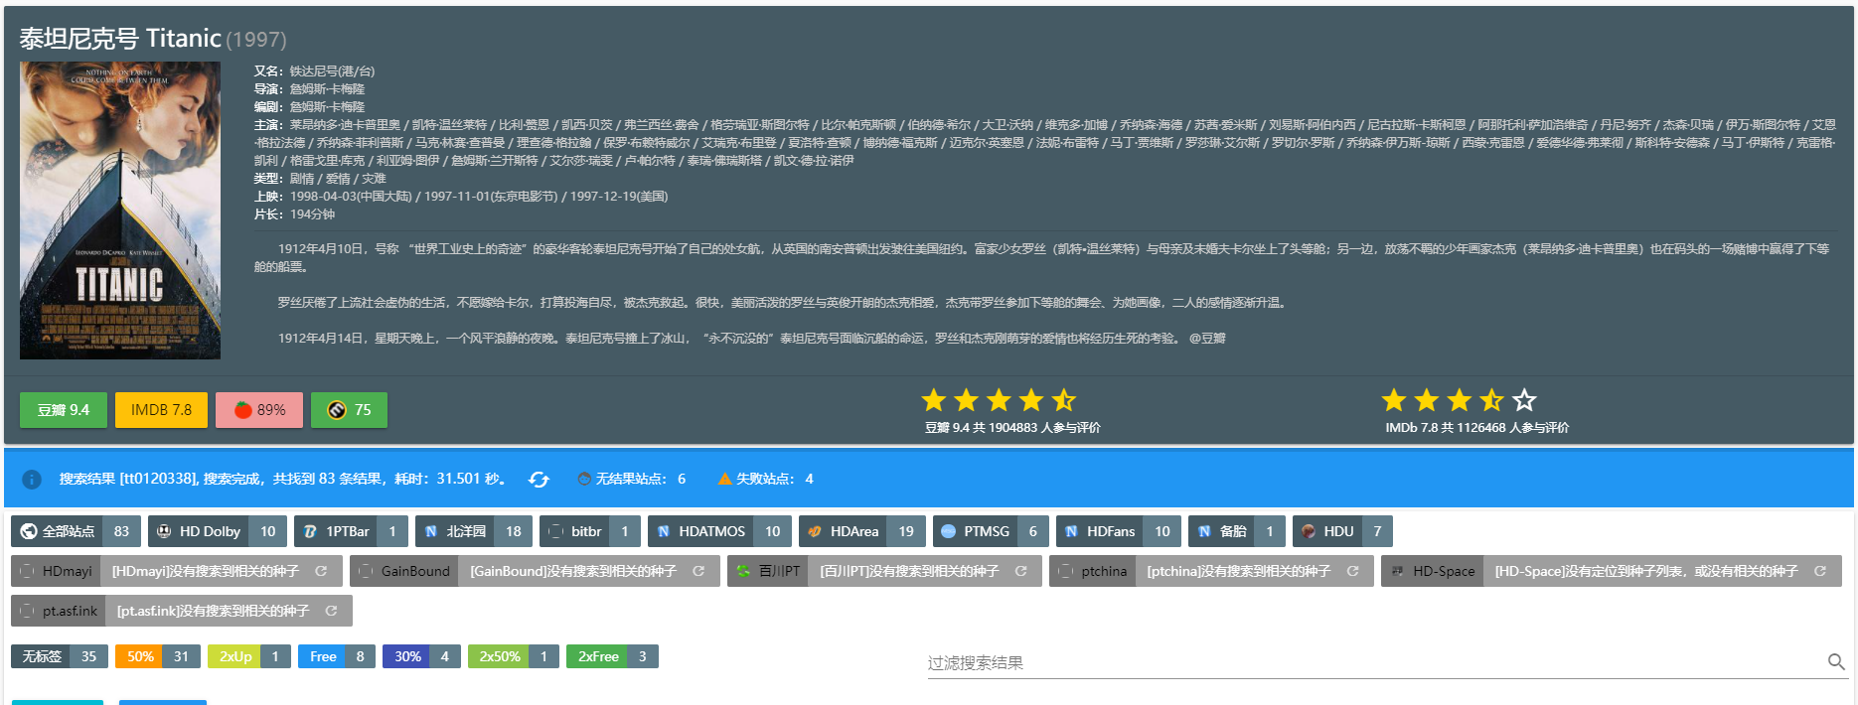
Task: Click the magnifier icon in the filter field
Action: (x=1836, y=661)
